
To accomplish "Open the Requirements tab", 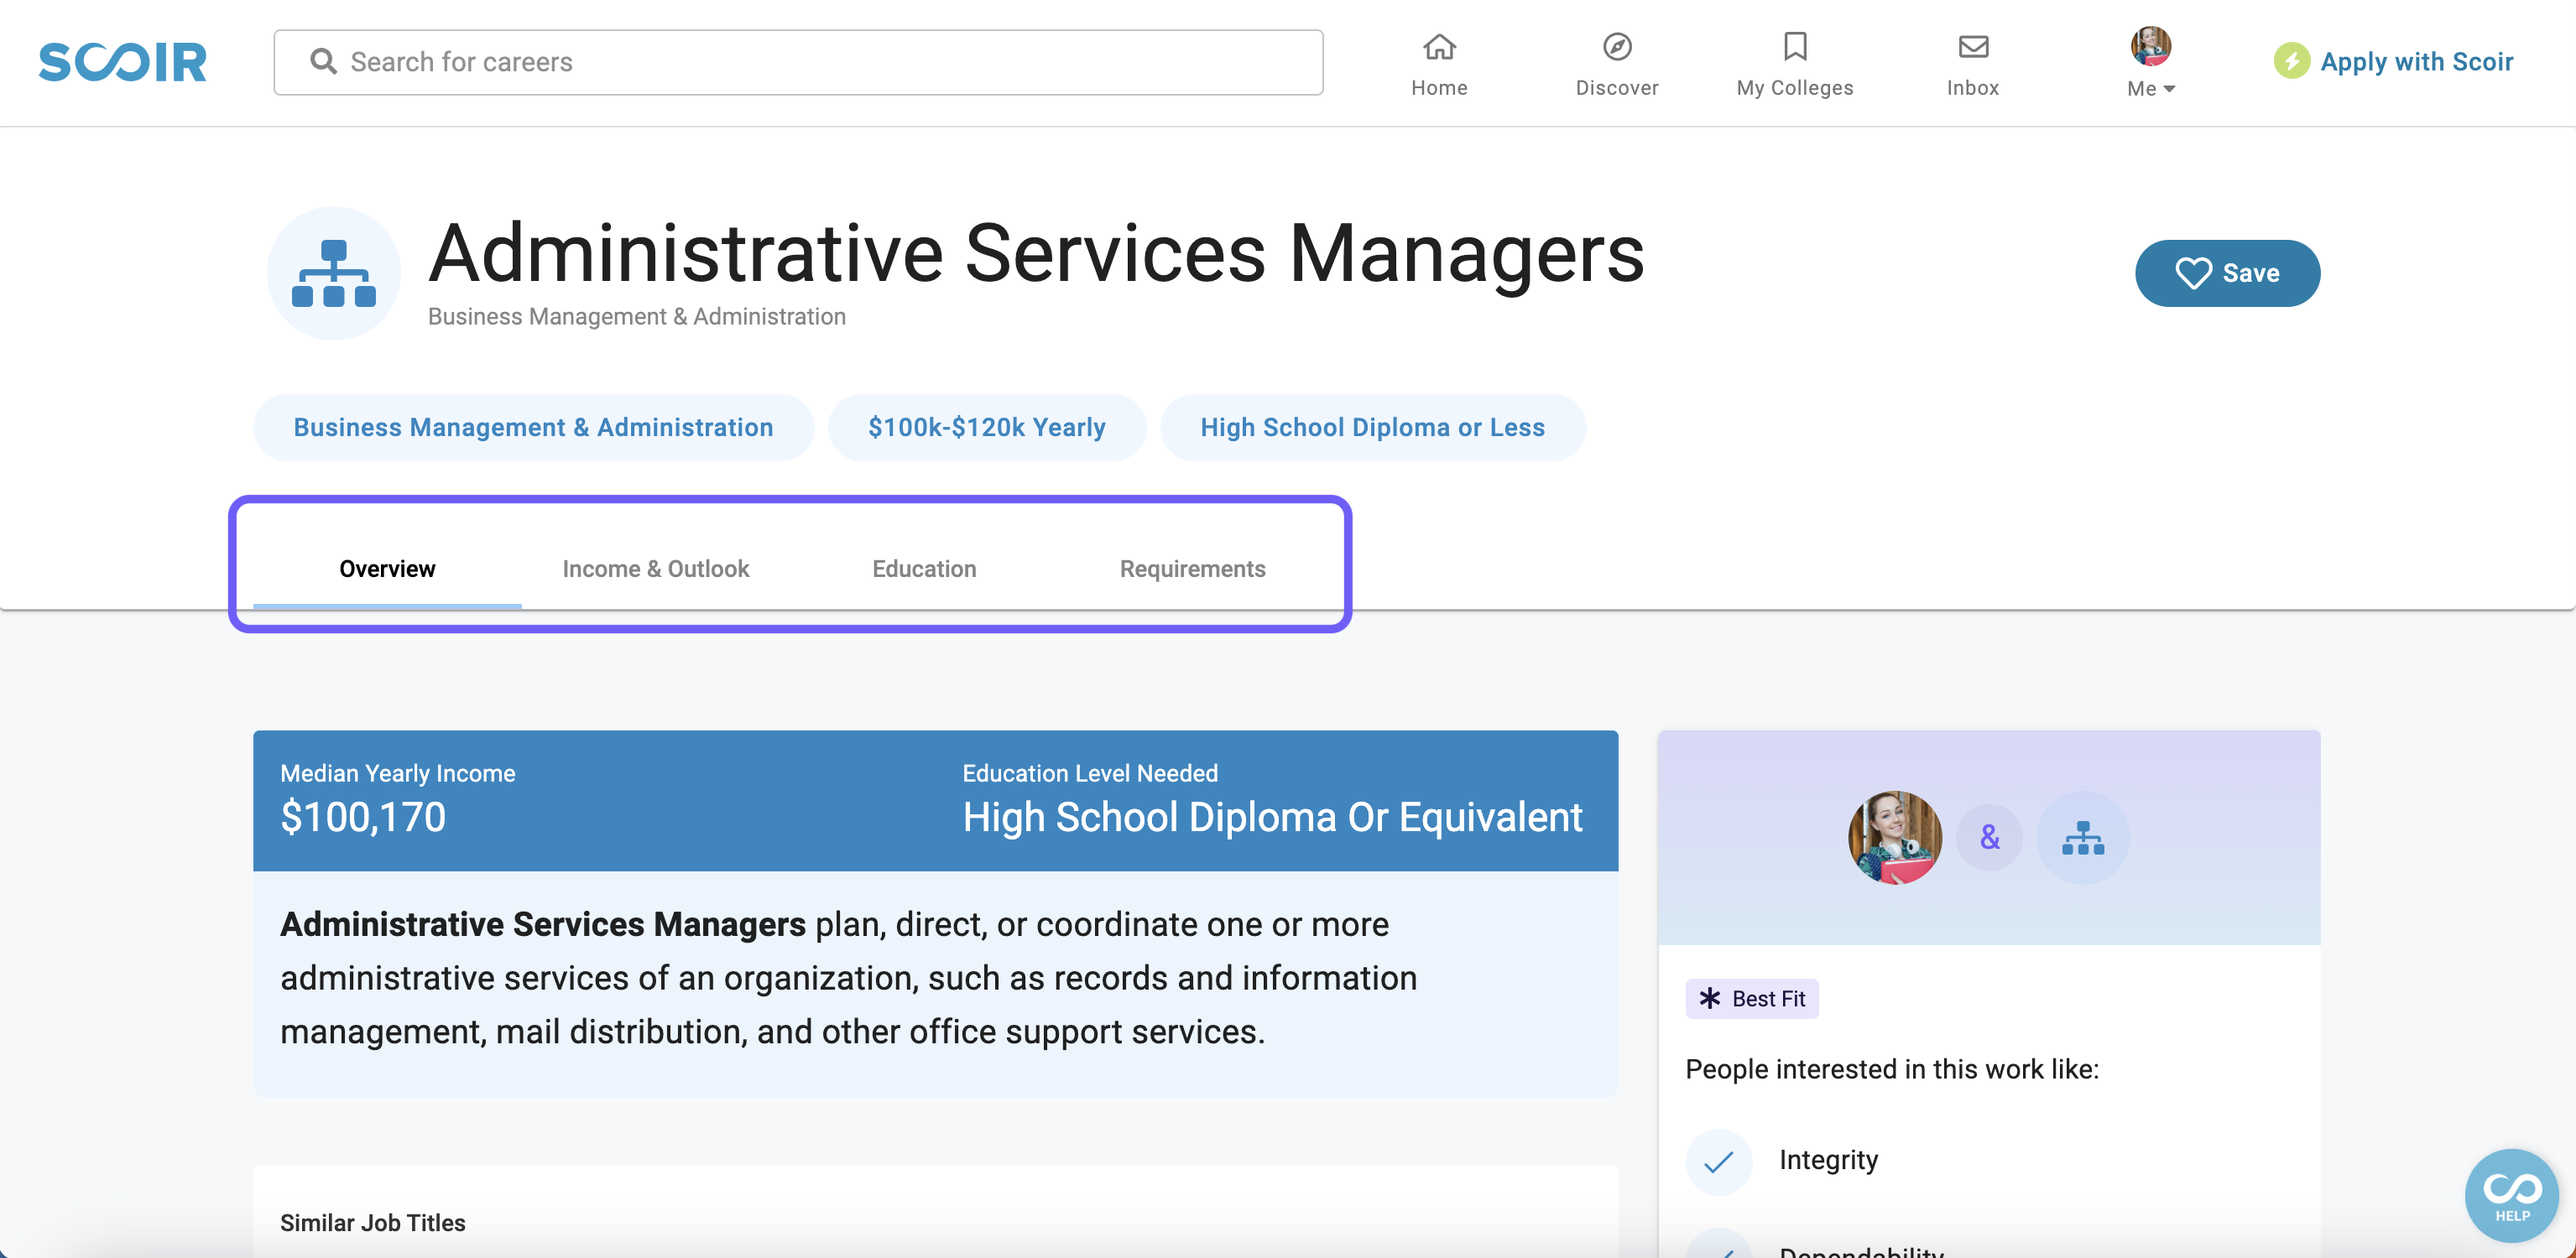I will [x=1192, y=569].
